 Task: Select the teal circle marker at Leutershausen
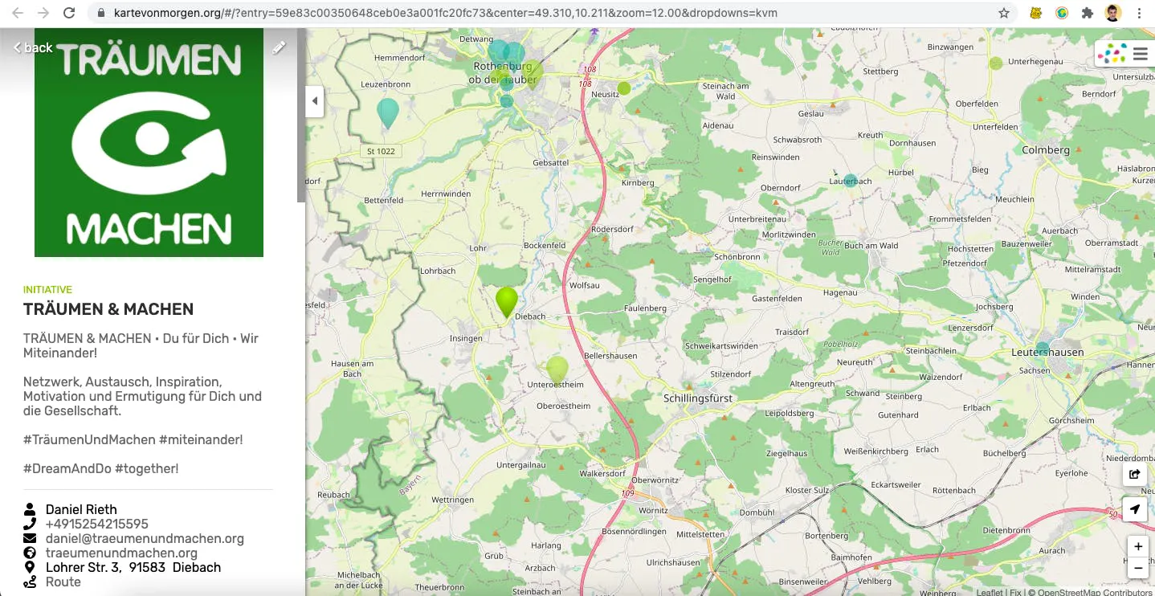[x=1042, y=349]
